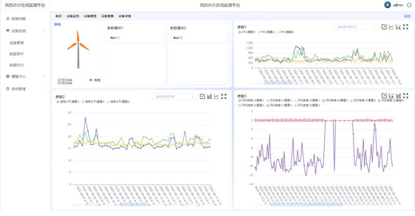Select 数据文件 in the sidebar
The height and width of the screenshot is (216, 415).
[x=17, y=54]
